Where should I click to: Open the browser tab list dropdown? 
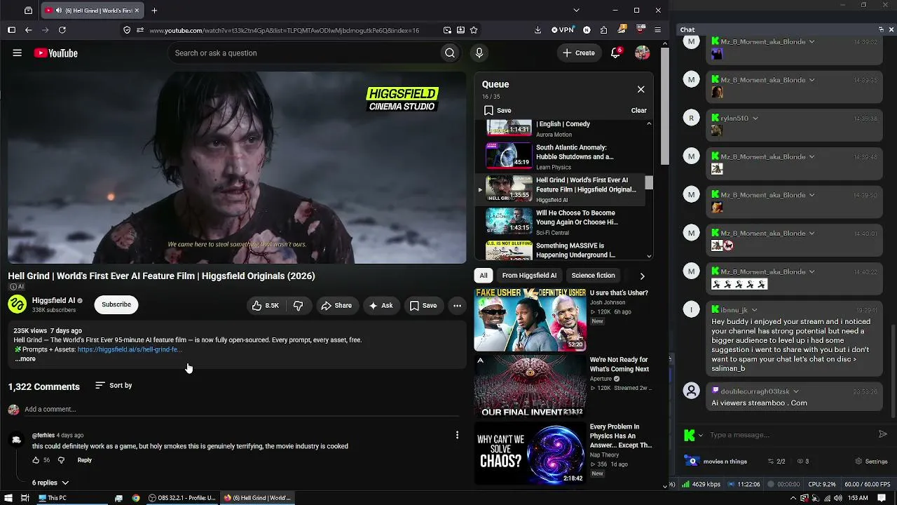coord(576,11)
